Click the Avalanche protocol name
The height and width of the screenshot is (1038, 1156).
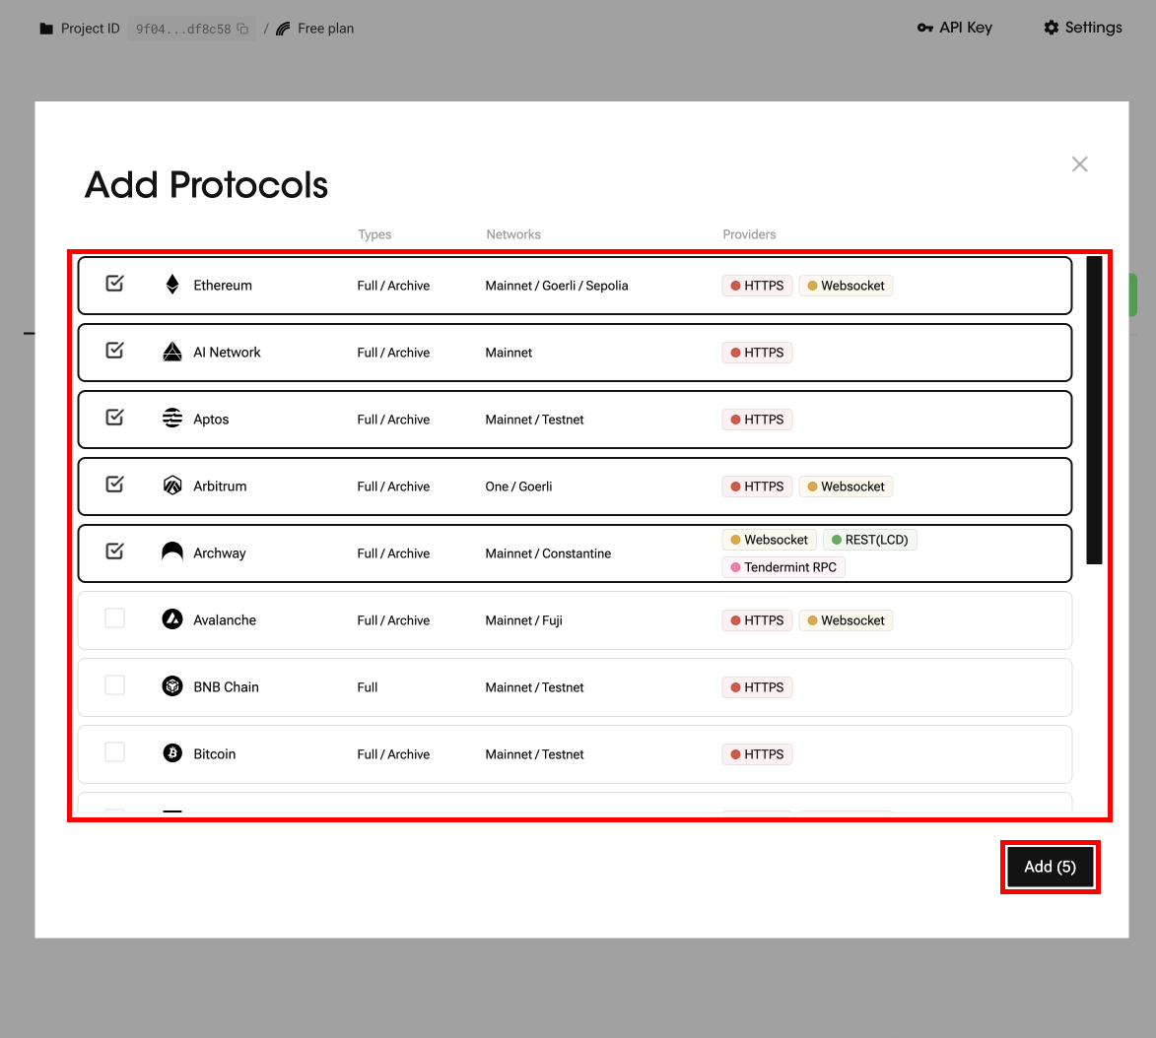pyautogui.click(x=225, y=621)
